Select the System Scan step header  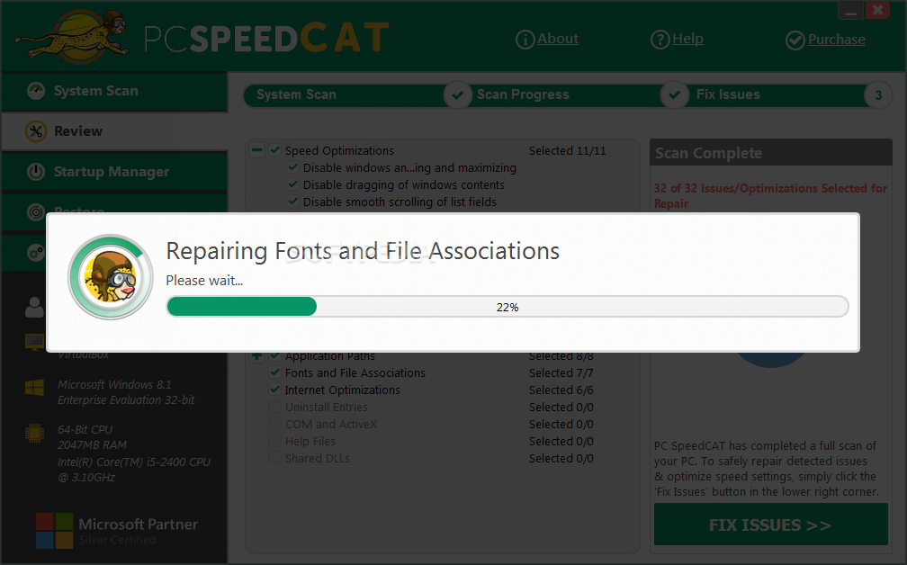pyautogui.click(x=296, y=94)
